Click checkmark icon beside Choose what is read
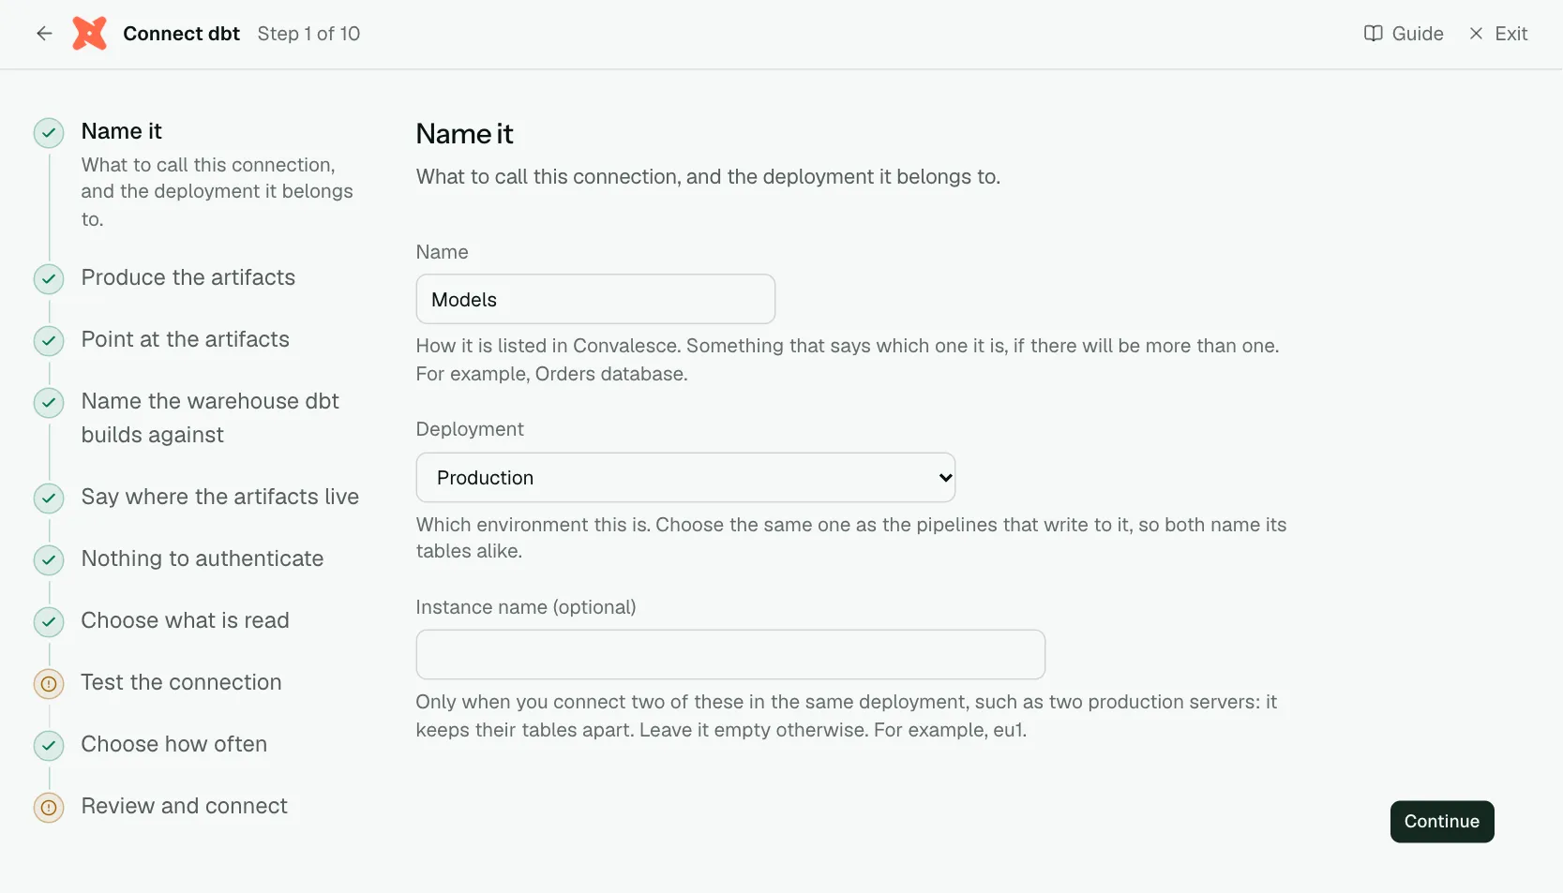Image resolution: width=1563 pixels, height=893 pixels. pyautogui.click(x=49, y=622)
